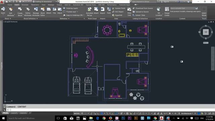Open the Annotate ribbon tab
Screen dimensions: 215x121
[x=25, y=5]
